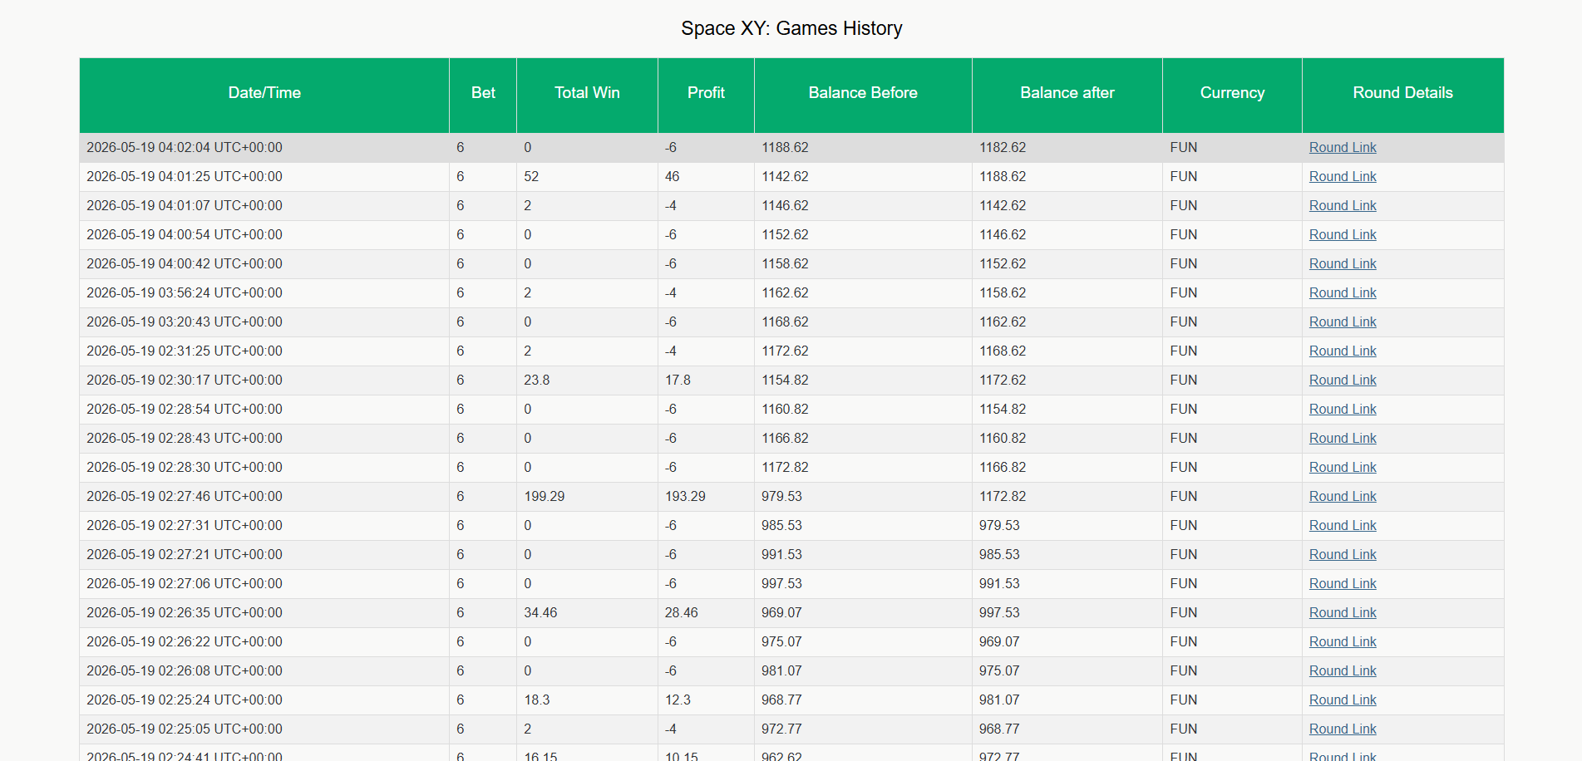
Task: Open Round Link for 02:28:54 row
Action: pos(1343,409)
